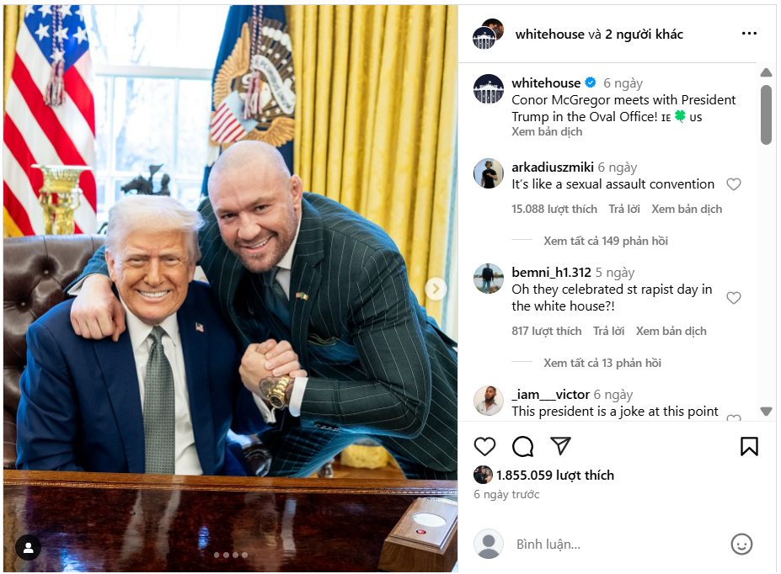
Task: Open _iam__victor's profile avatar
Action: (488, 401)
